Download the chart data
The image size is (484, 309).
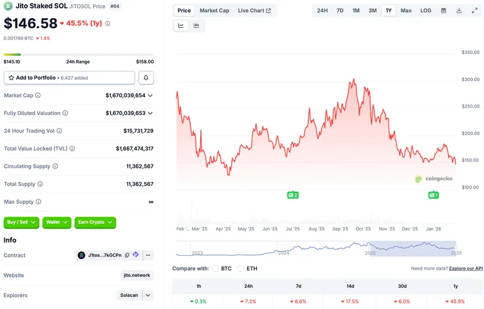click(x=459, y=11)
